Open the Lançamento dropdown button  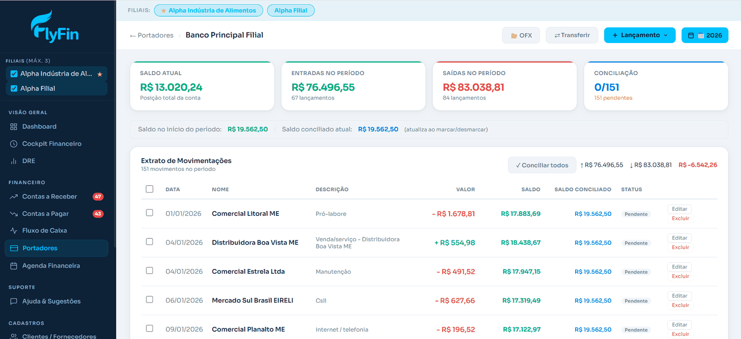coord(640,35)
